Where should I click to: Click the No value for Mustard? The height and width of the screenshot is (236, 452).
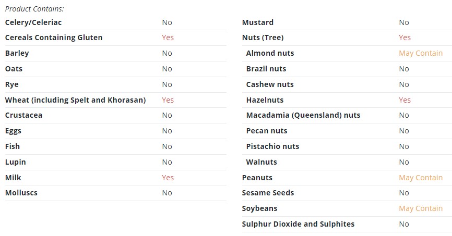404,22
